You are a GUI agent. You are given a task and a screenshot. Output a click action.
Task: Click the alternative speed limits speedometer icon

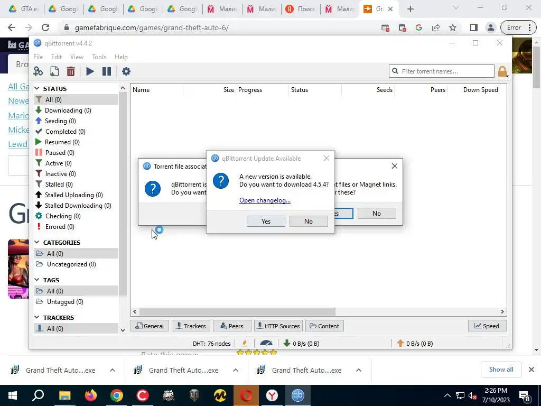(266, 343)
